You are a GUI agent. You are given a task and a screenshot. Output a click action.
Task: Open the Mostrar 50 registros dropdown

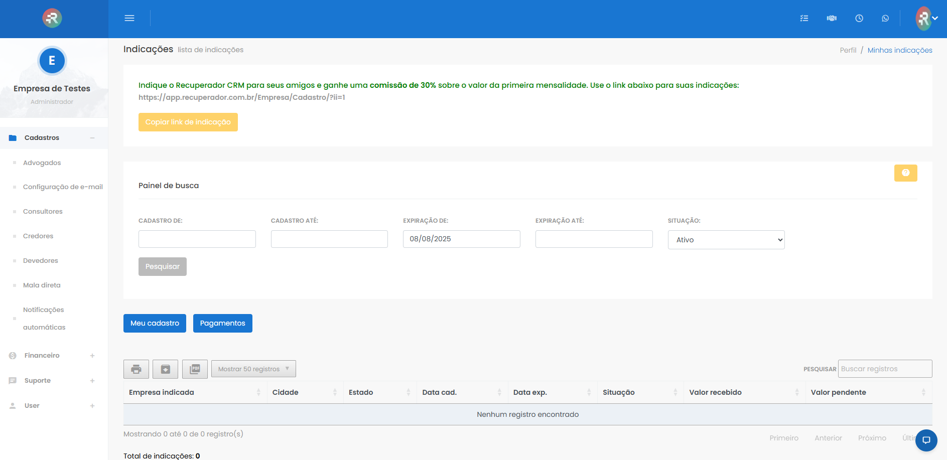tap(253, 369)
